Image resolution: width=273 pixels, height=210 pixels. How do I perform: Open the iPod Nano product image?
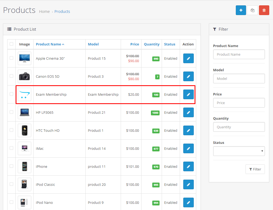click(x=25, y=202)
